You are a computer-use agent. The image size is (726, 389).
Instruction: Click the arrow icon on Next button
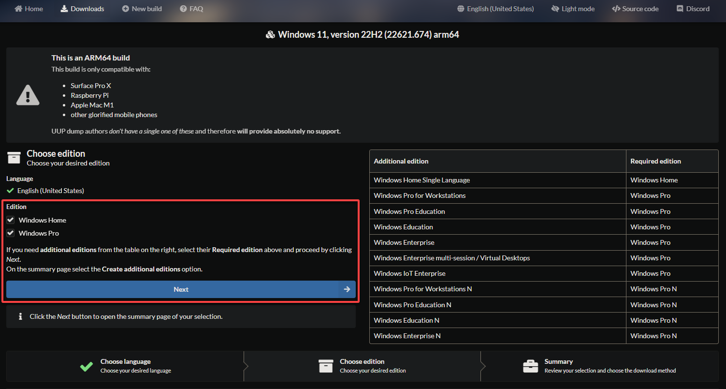[347, 289]
